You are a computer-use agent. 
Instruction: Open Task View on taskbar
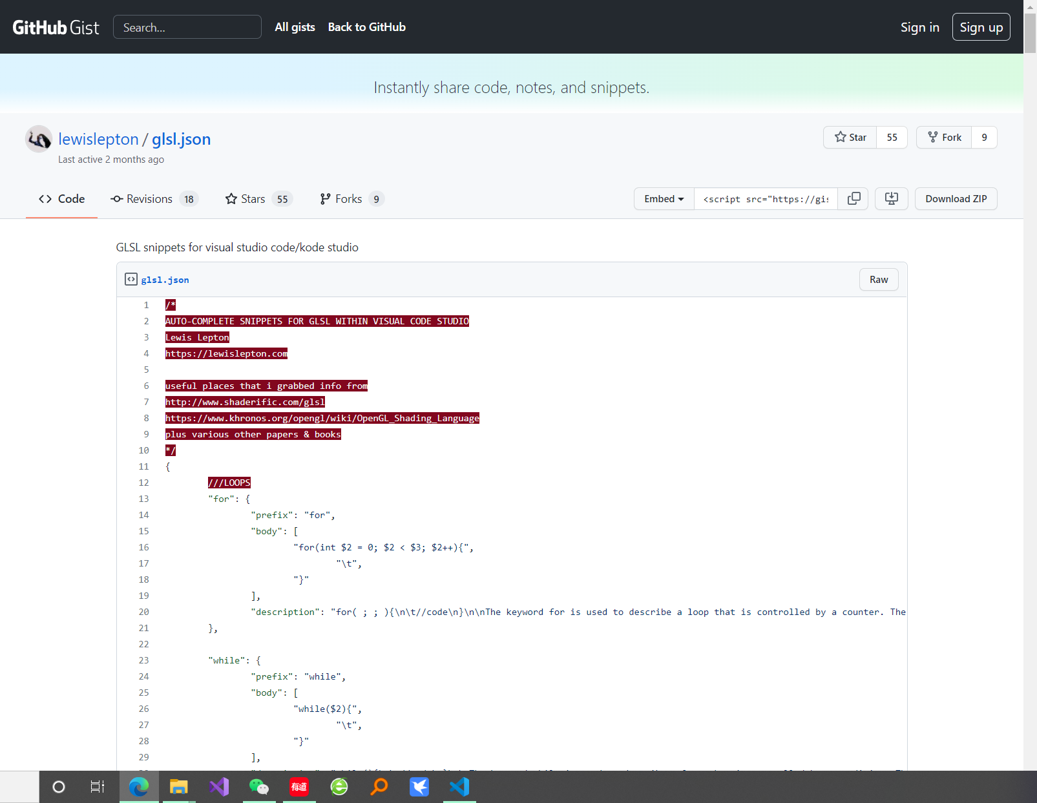point(98,787)
